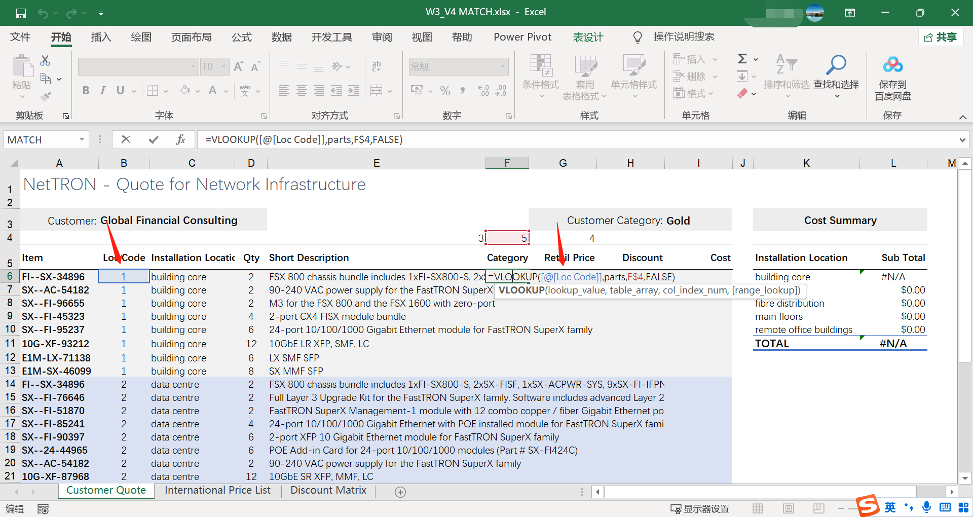Open the 表设计 tab
Viewport: 973px width, 517px height.
pos(588,37)
